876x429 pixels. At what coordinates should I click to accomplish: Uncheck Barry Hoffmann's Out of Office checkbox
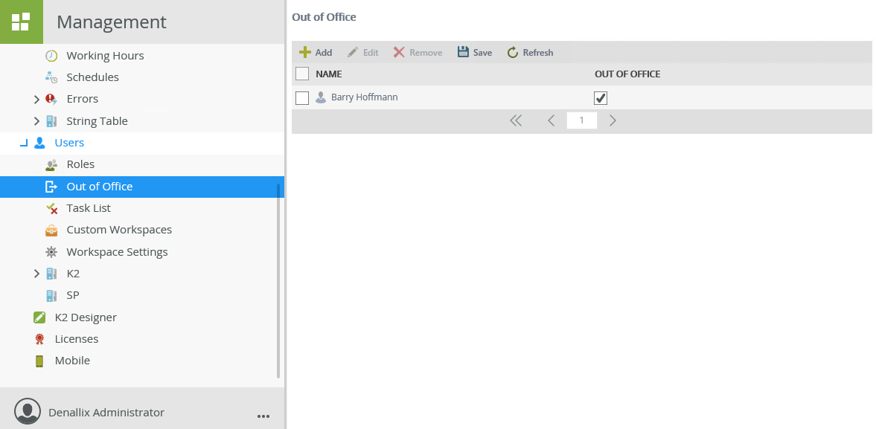point(601,98)
